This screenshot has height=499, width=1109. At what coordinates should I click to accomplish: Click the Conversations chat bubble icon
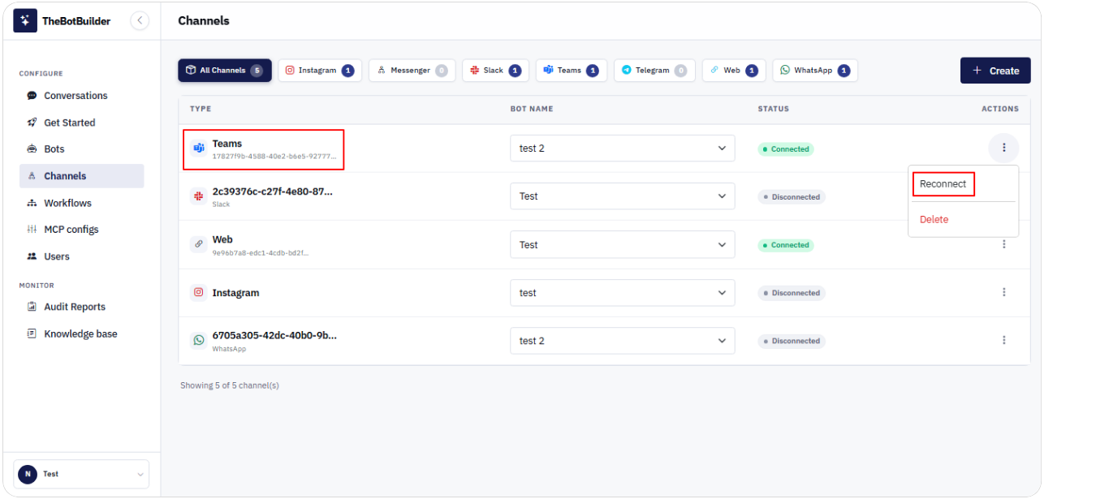32,96
